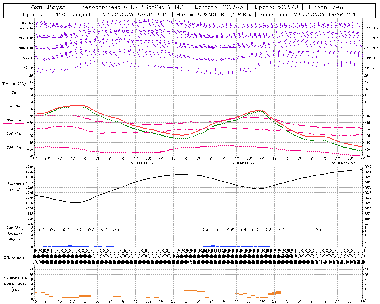380x304 pixels.
Task: Click the "Ветер" wind panel label
Action: [27, 23]
